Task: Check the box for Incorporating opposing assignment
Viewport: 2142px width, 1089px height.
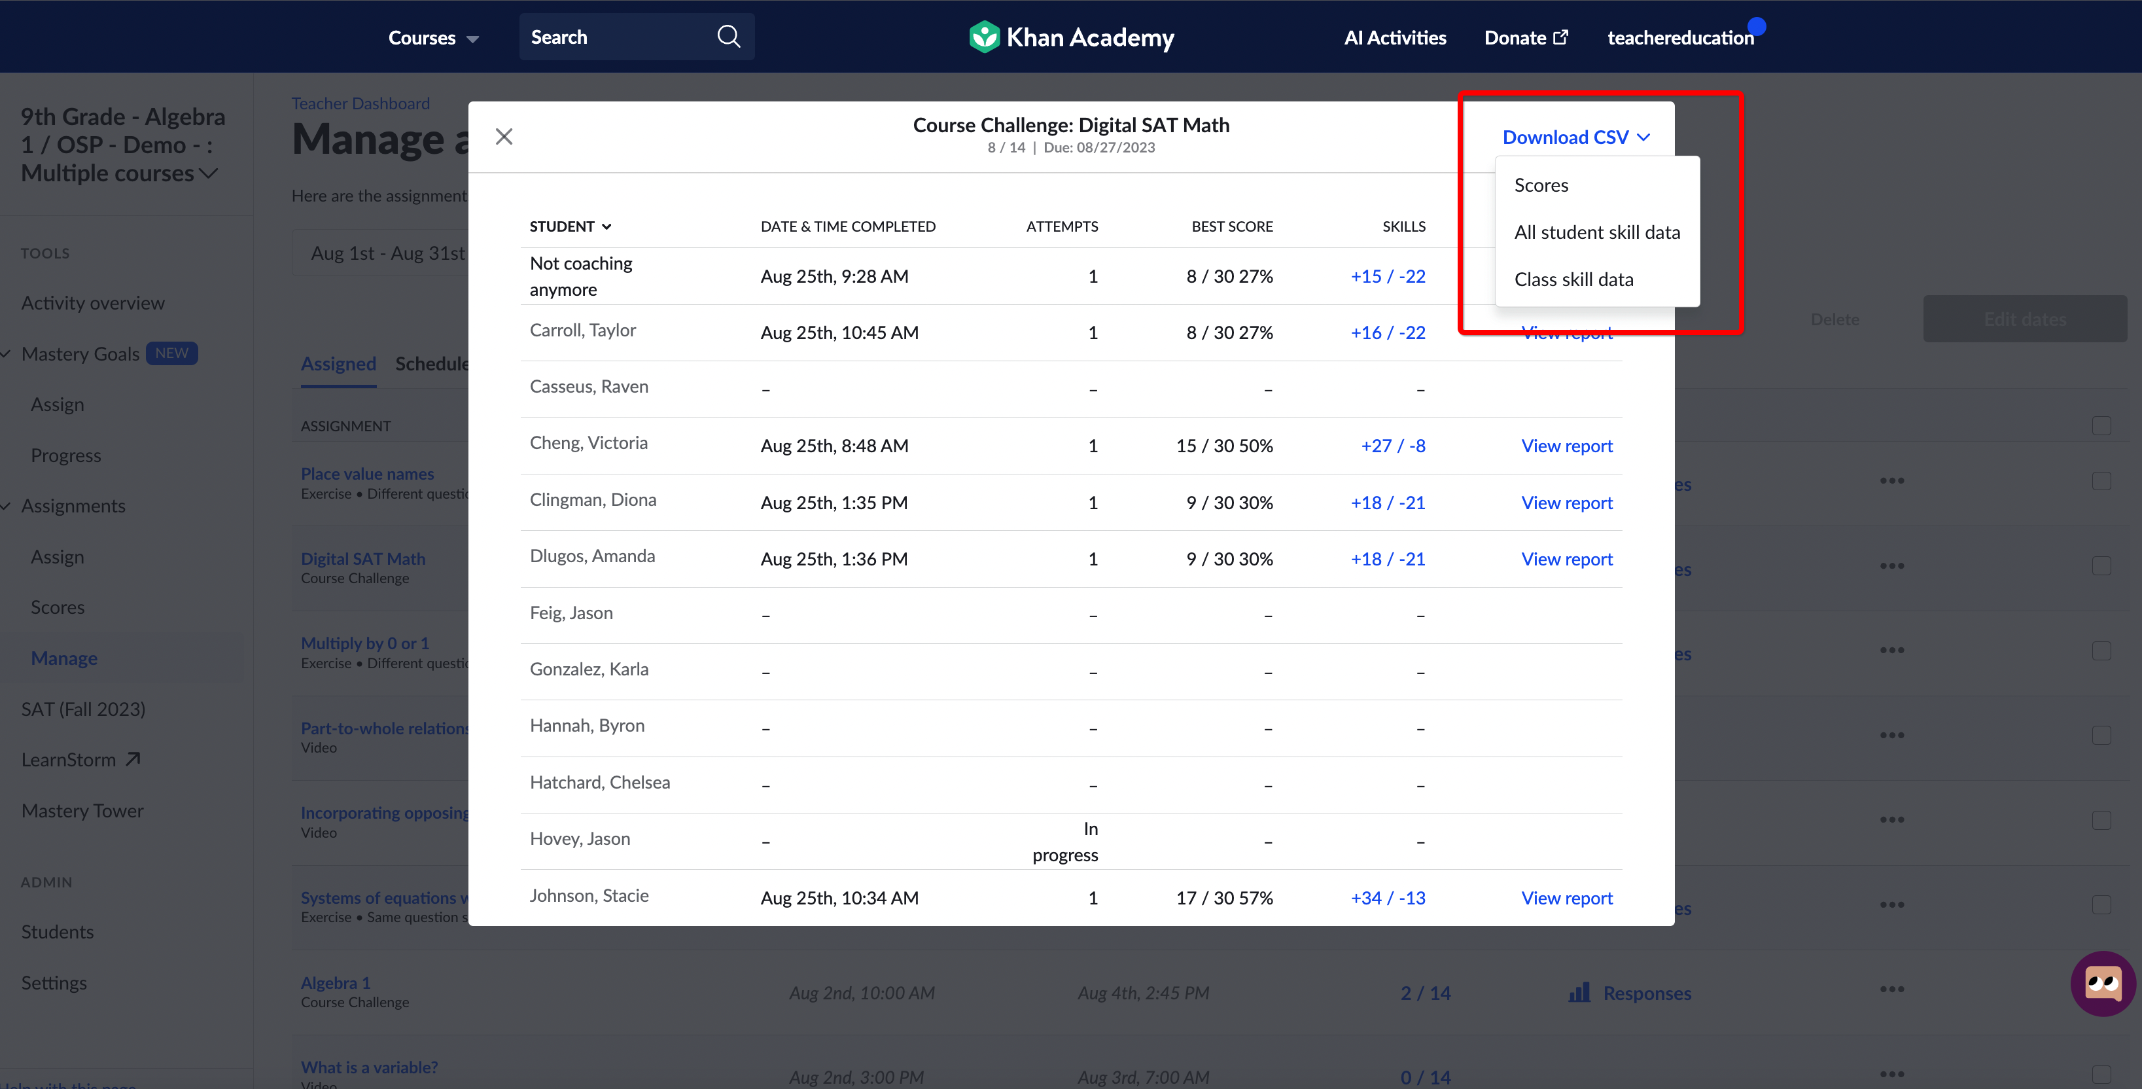Action: [2101, 820]
